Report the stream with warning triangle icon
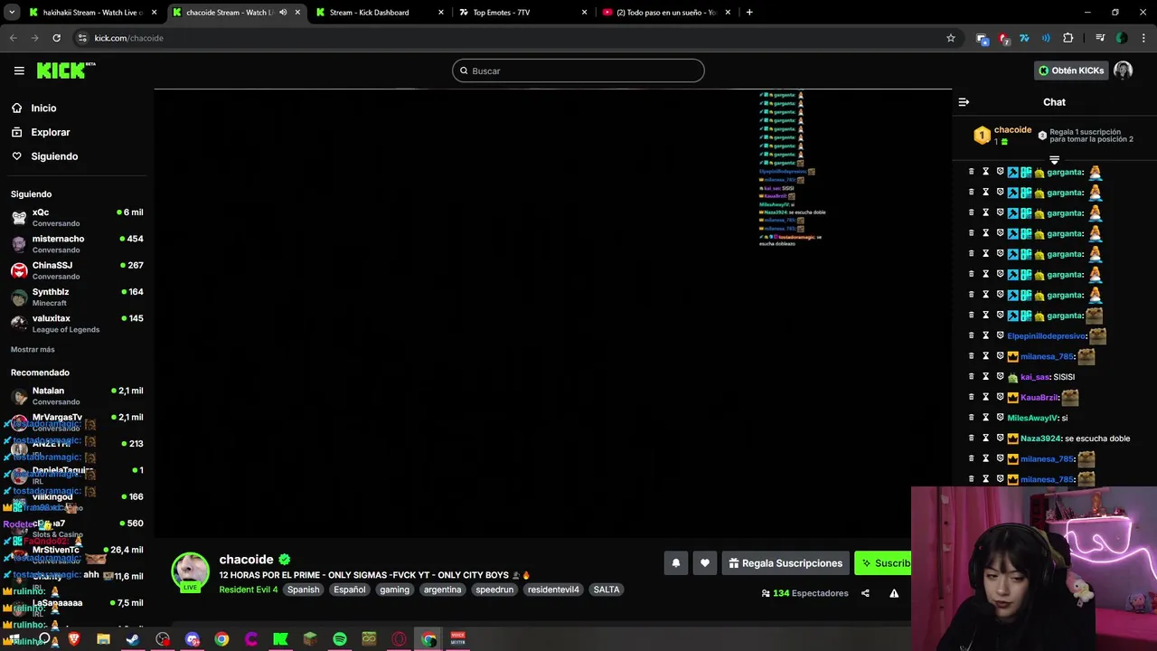This screenshot has width=1157, height=651. click(894, 593)
